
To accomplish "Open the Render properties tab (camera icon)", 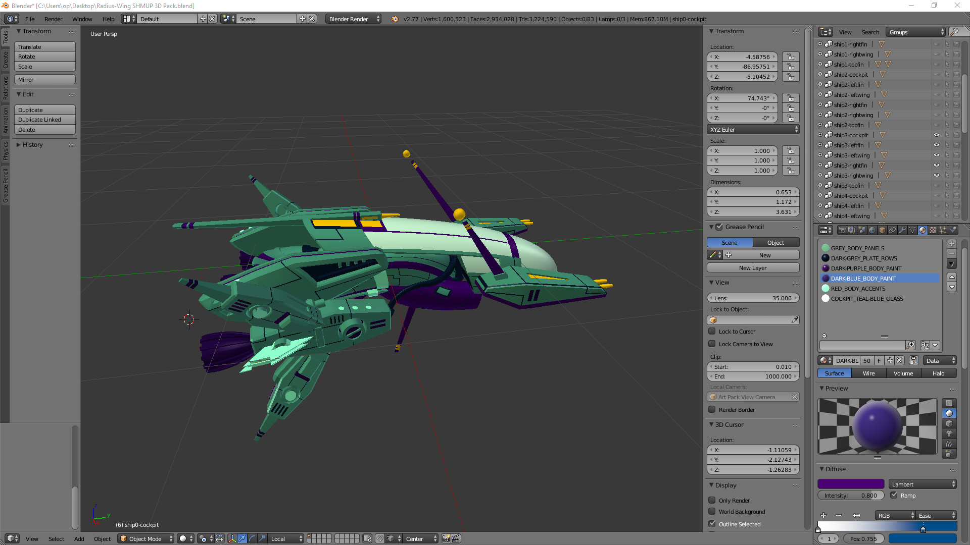I will [x=842, y=231].
